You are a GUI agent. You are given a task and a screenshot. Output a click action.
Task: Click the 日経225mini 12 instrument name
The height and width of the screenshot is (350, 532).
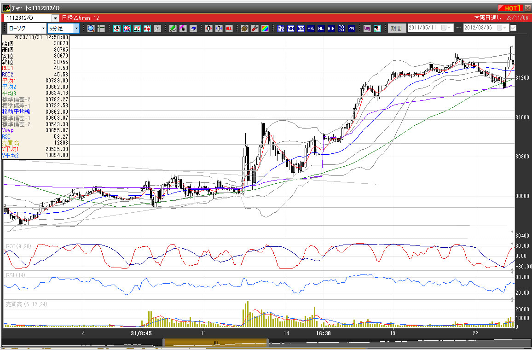(x=81, y=18)
